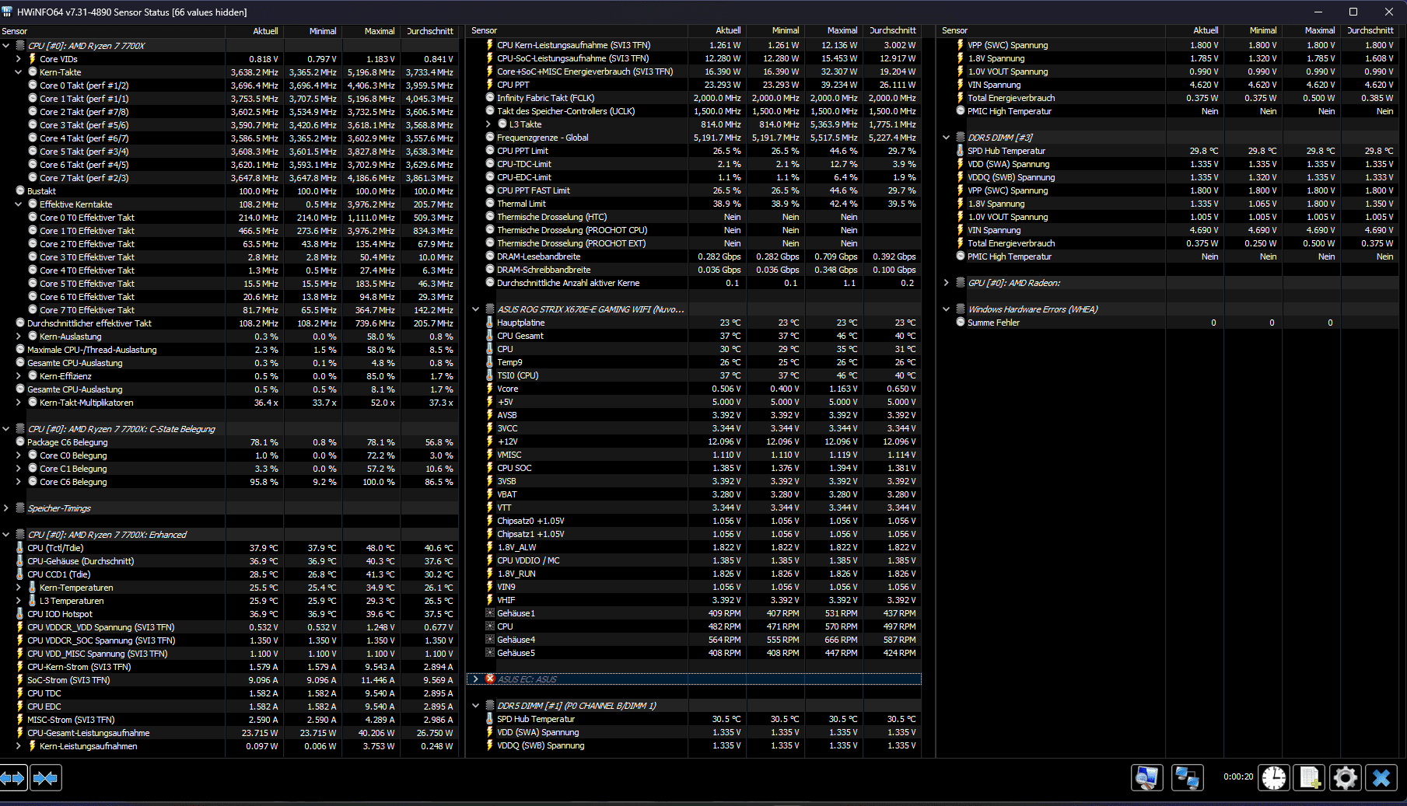
Task: Expand the Core VIDs row
Action: click(x=19, y=59)
